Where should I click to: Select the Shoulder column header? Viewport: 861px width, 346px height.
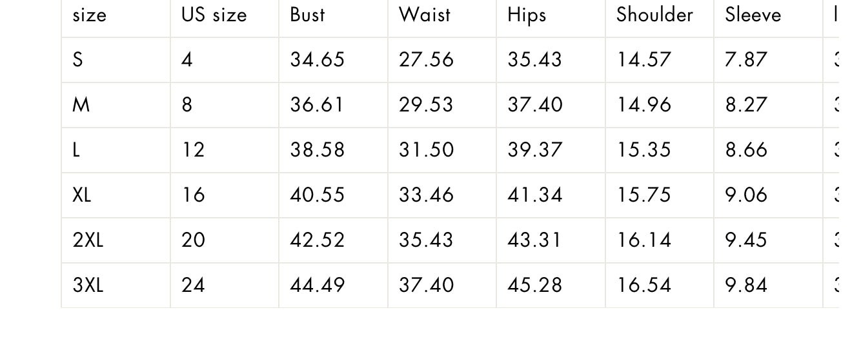pyautogui.click(x=654, y=15)
